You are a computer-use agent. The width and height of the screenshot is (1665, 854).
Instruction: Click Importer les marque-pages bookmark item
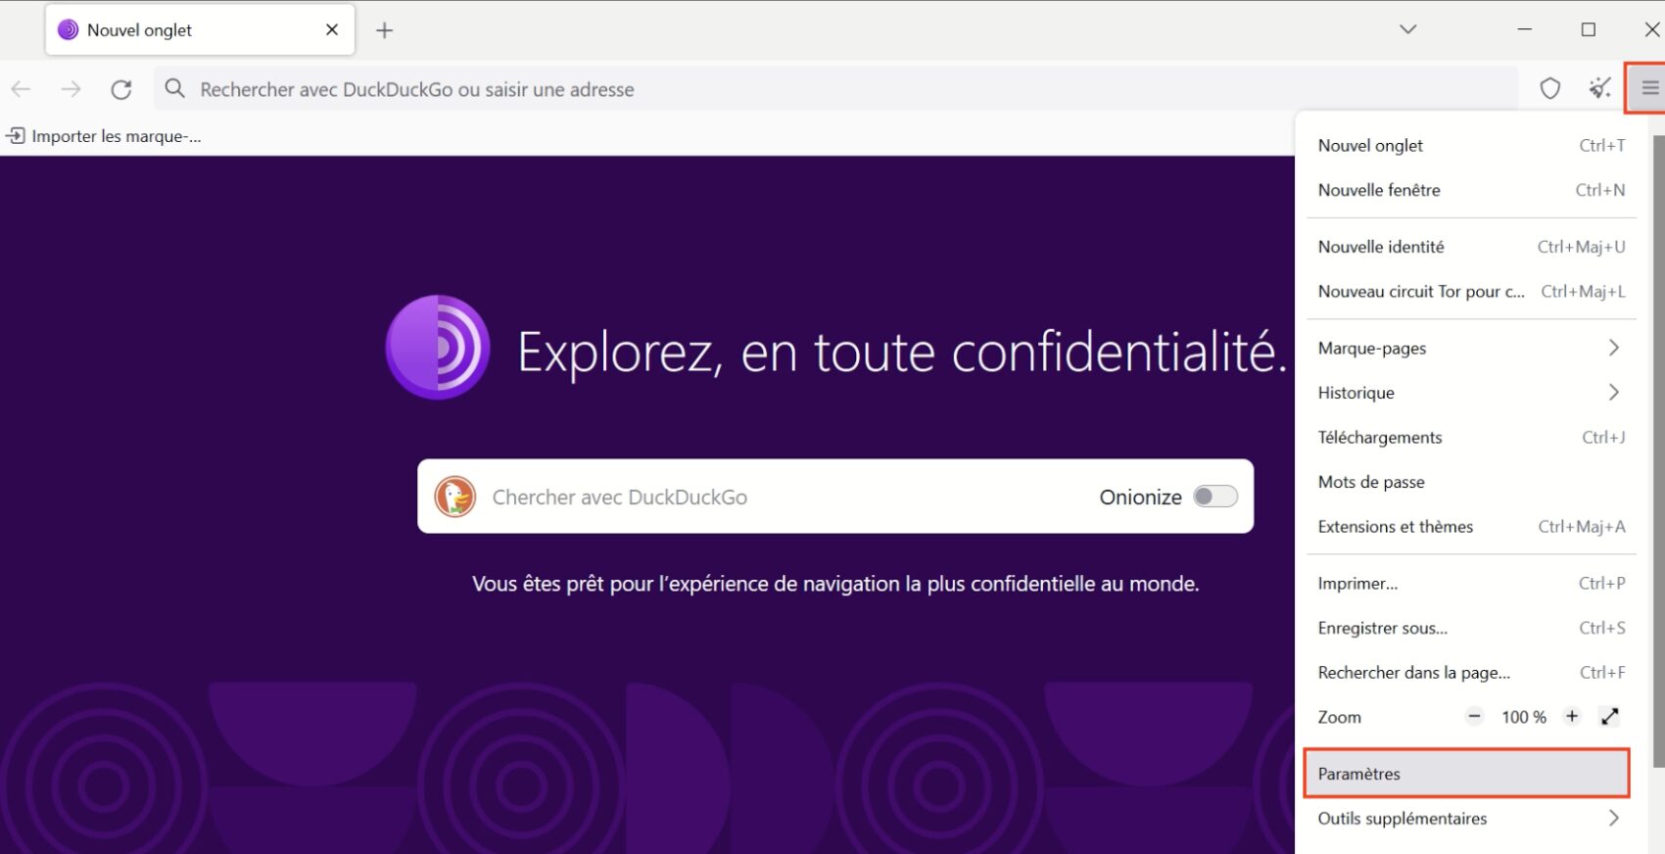[104, 136]
